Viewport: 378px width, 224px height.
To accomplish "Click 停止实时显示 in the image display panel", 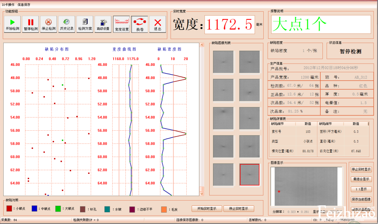I will click(361, 169).
